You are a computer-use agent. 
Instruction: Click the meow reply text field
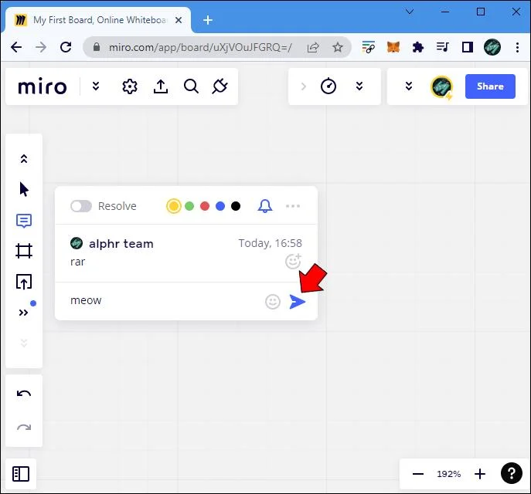[x=162, y=300]
